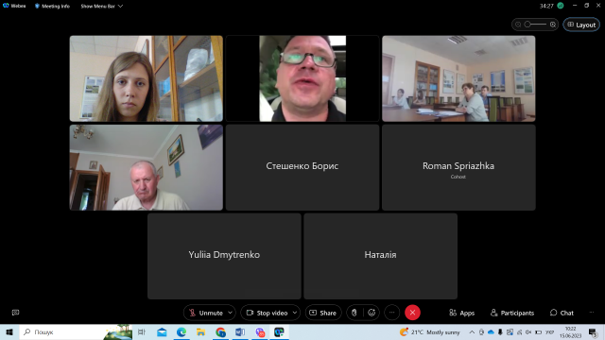Viewport: 605px width, 340px height.
Task: Open Viber from taskbar
Action: point(260,331)
